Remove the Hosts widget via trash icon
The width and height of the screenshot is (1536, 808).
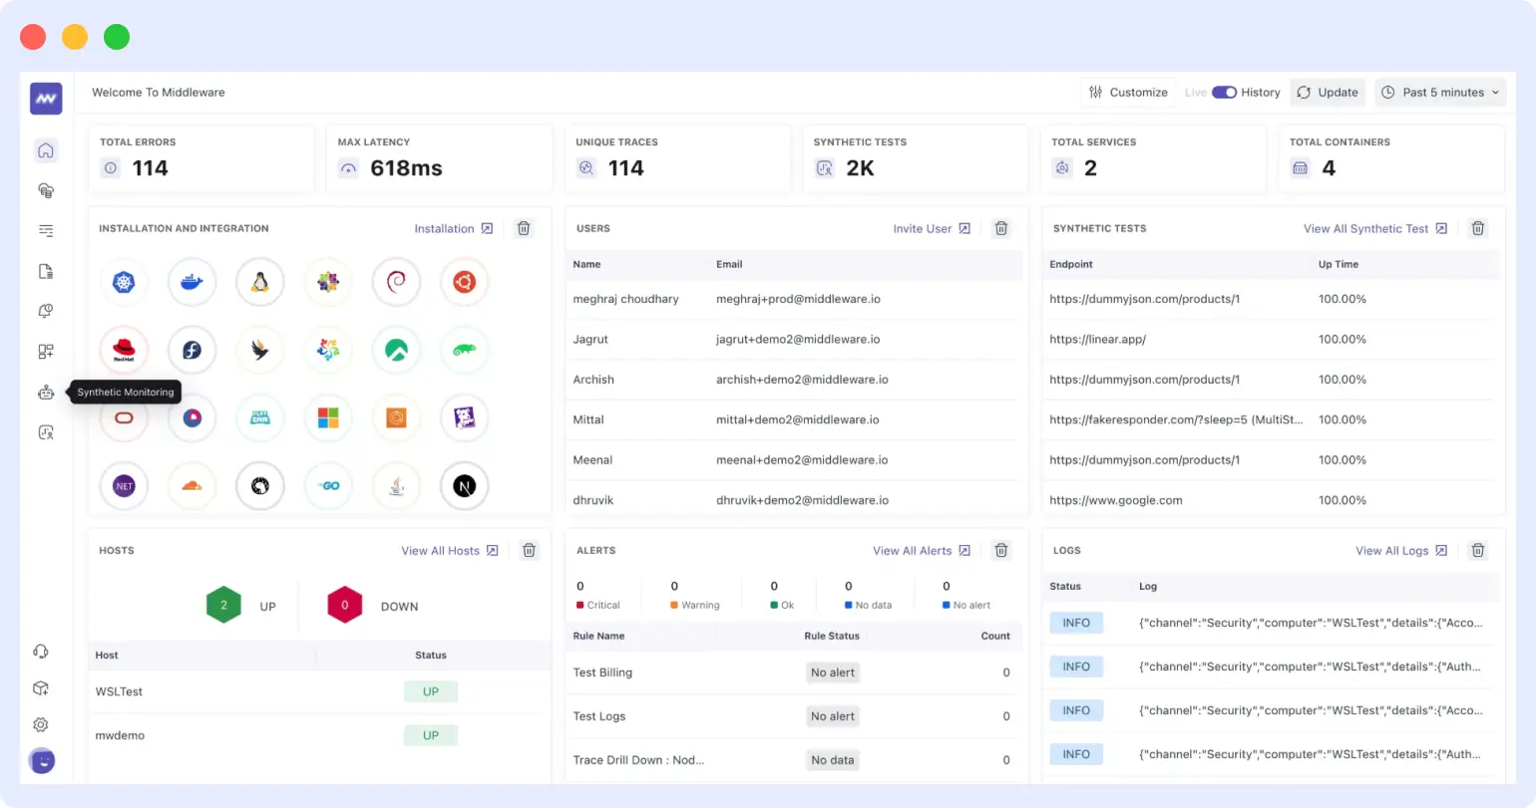point(530,550)
